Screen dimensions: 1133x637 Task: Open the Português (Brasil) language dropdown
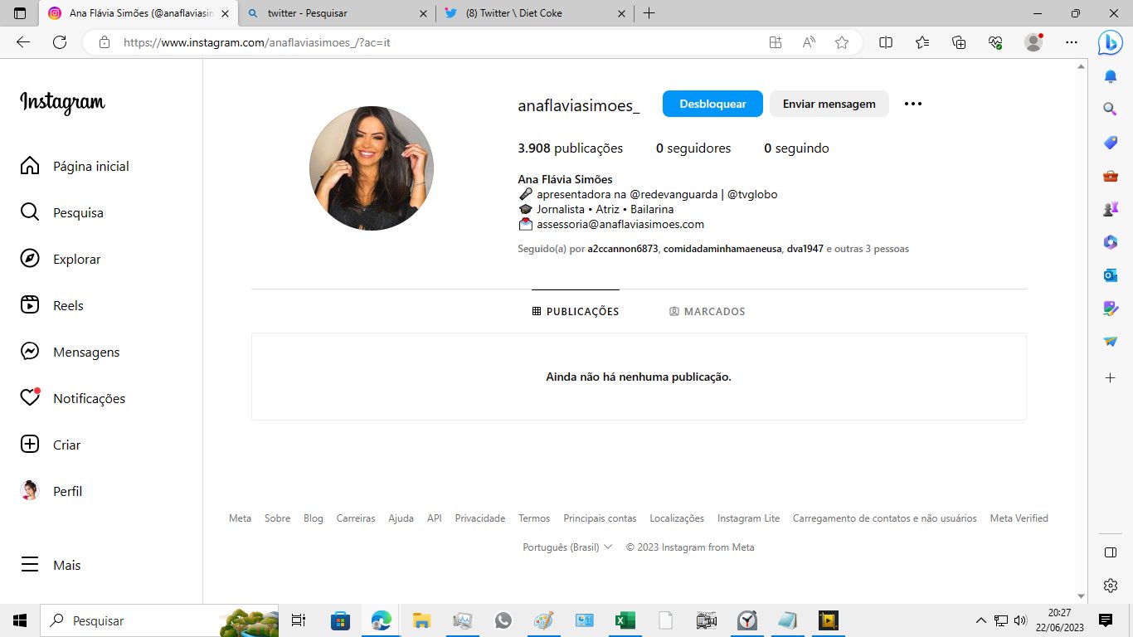[x=567, y=547]
